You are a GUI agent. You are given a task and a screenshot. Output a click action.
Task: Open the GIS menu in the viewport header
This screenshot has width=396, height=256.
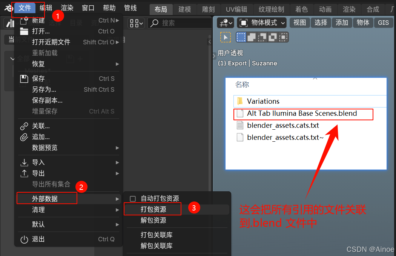(384, 23)
